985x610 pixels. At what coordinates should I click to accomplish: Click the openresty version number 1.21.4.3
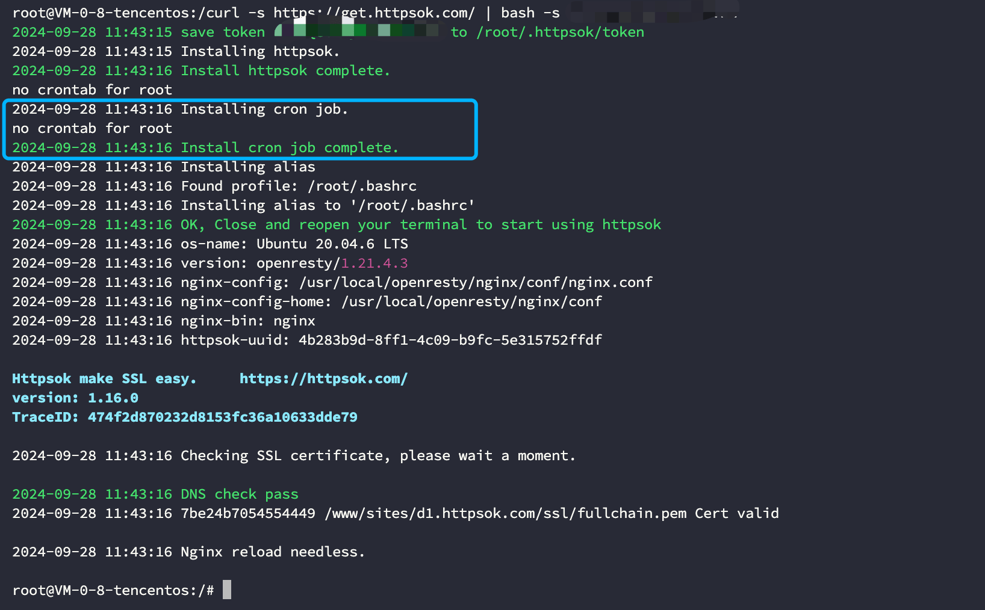click(374, 263)
